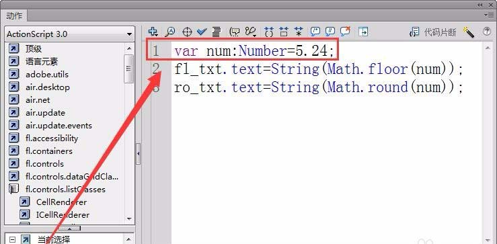Click in line 'fl_txt.text=String(Math.floor(num));'
This screenshot has width=497, height=244.
(319, 69)
